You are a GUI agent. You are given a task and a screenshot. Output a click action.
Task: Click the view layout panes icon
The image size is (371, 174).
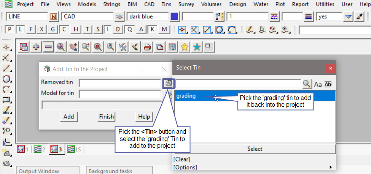[209, 47]
